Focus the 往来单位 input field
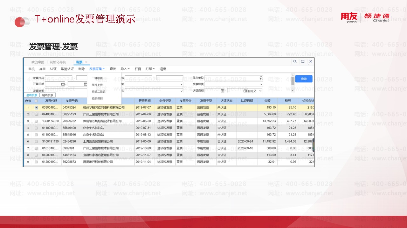Viewport: 407px width, 228px height. 234,78
